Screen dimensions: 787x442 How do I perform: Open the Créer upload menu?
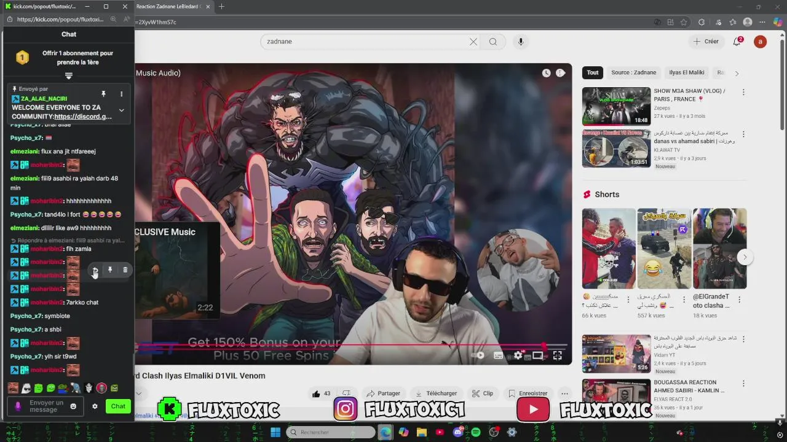coord(706,42)
